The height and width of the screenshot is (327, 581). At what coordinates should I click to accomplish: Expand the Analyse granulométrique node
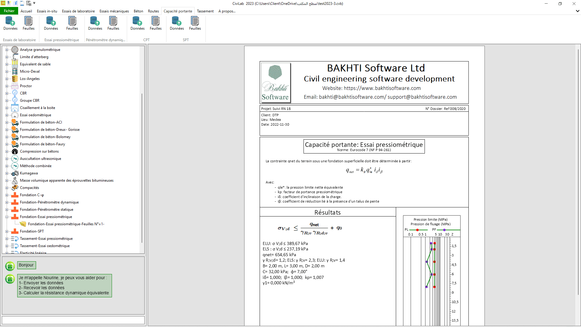[7, 50]
